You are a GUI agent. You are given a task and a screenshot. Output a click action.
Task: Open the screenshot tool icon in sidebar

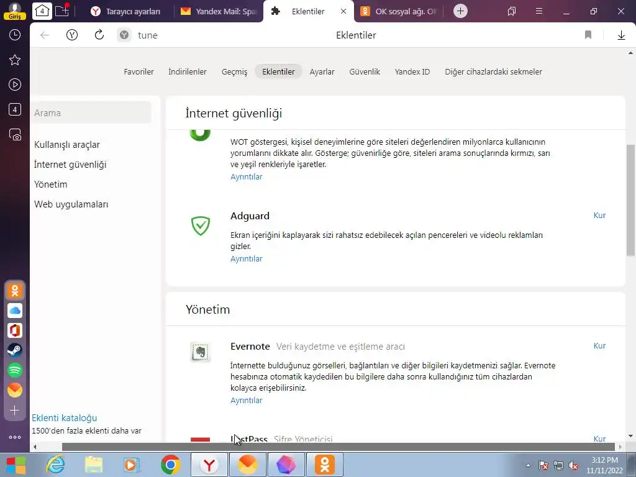[15, 134]
